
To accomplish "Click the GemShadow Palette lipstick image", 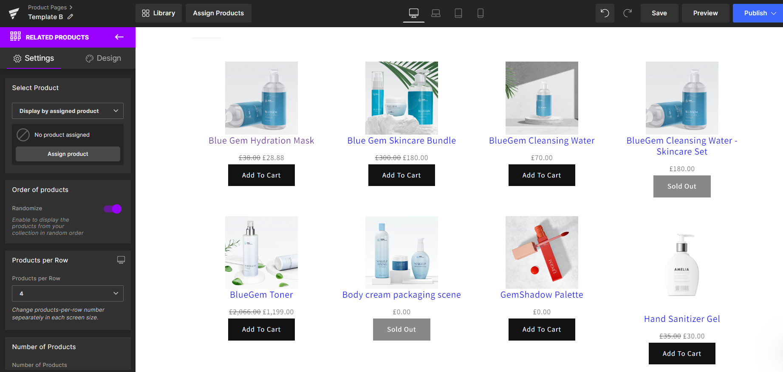I will [542, 252].
